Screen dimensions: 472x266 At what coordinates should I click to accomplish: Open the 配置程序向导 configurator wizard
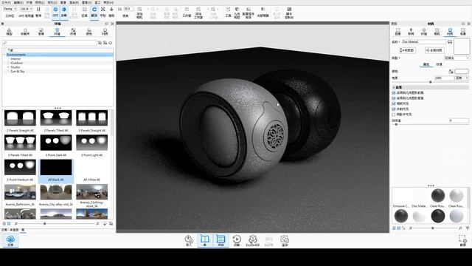pos(248,13)
